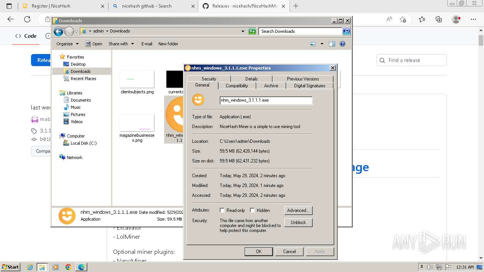Click the green refresh icon in explorer address bar

click(x=252, y=31)
